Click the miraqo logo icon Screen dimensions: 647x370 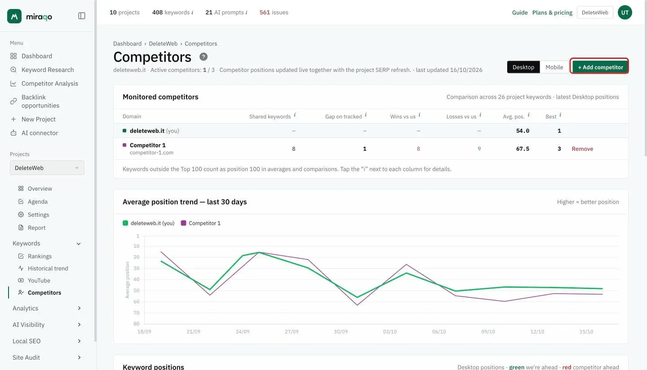coord(14,16)
